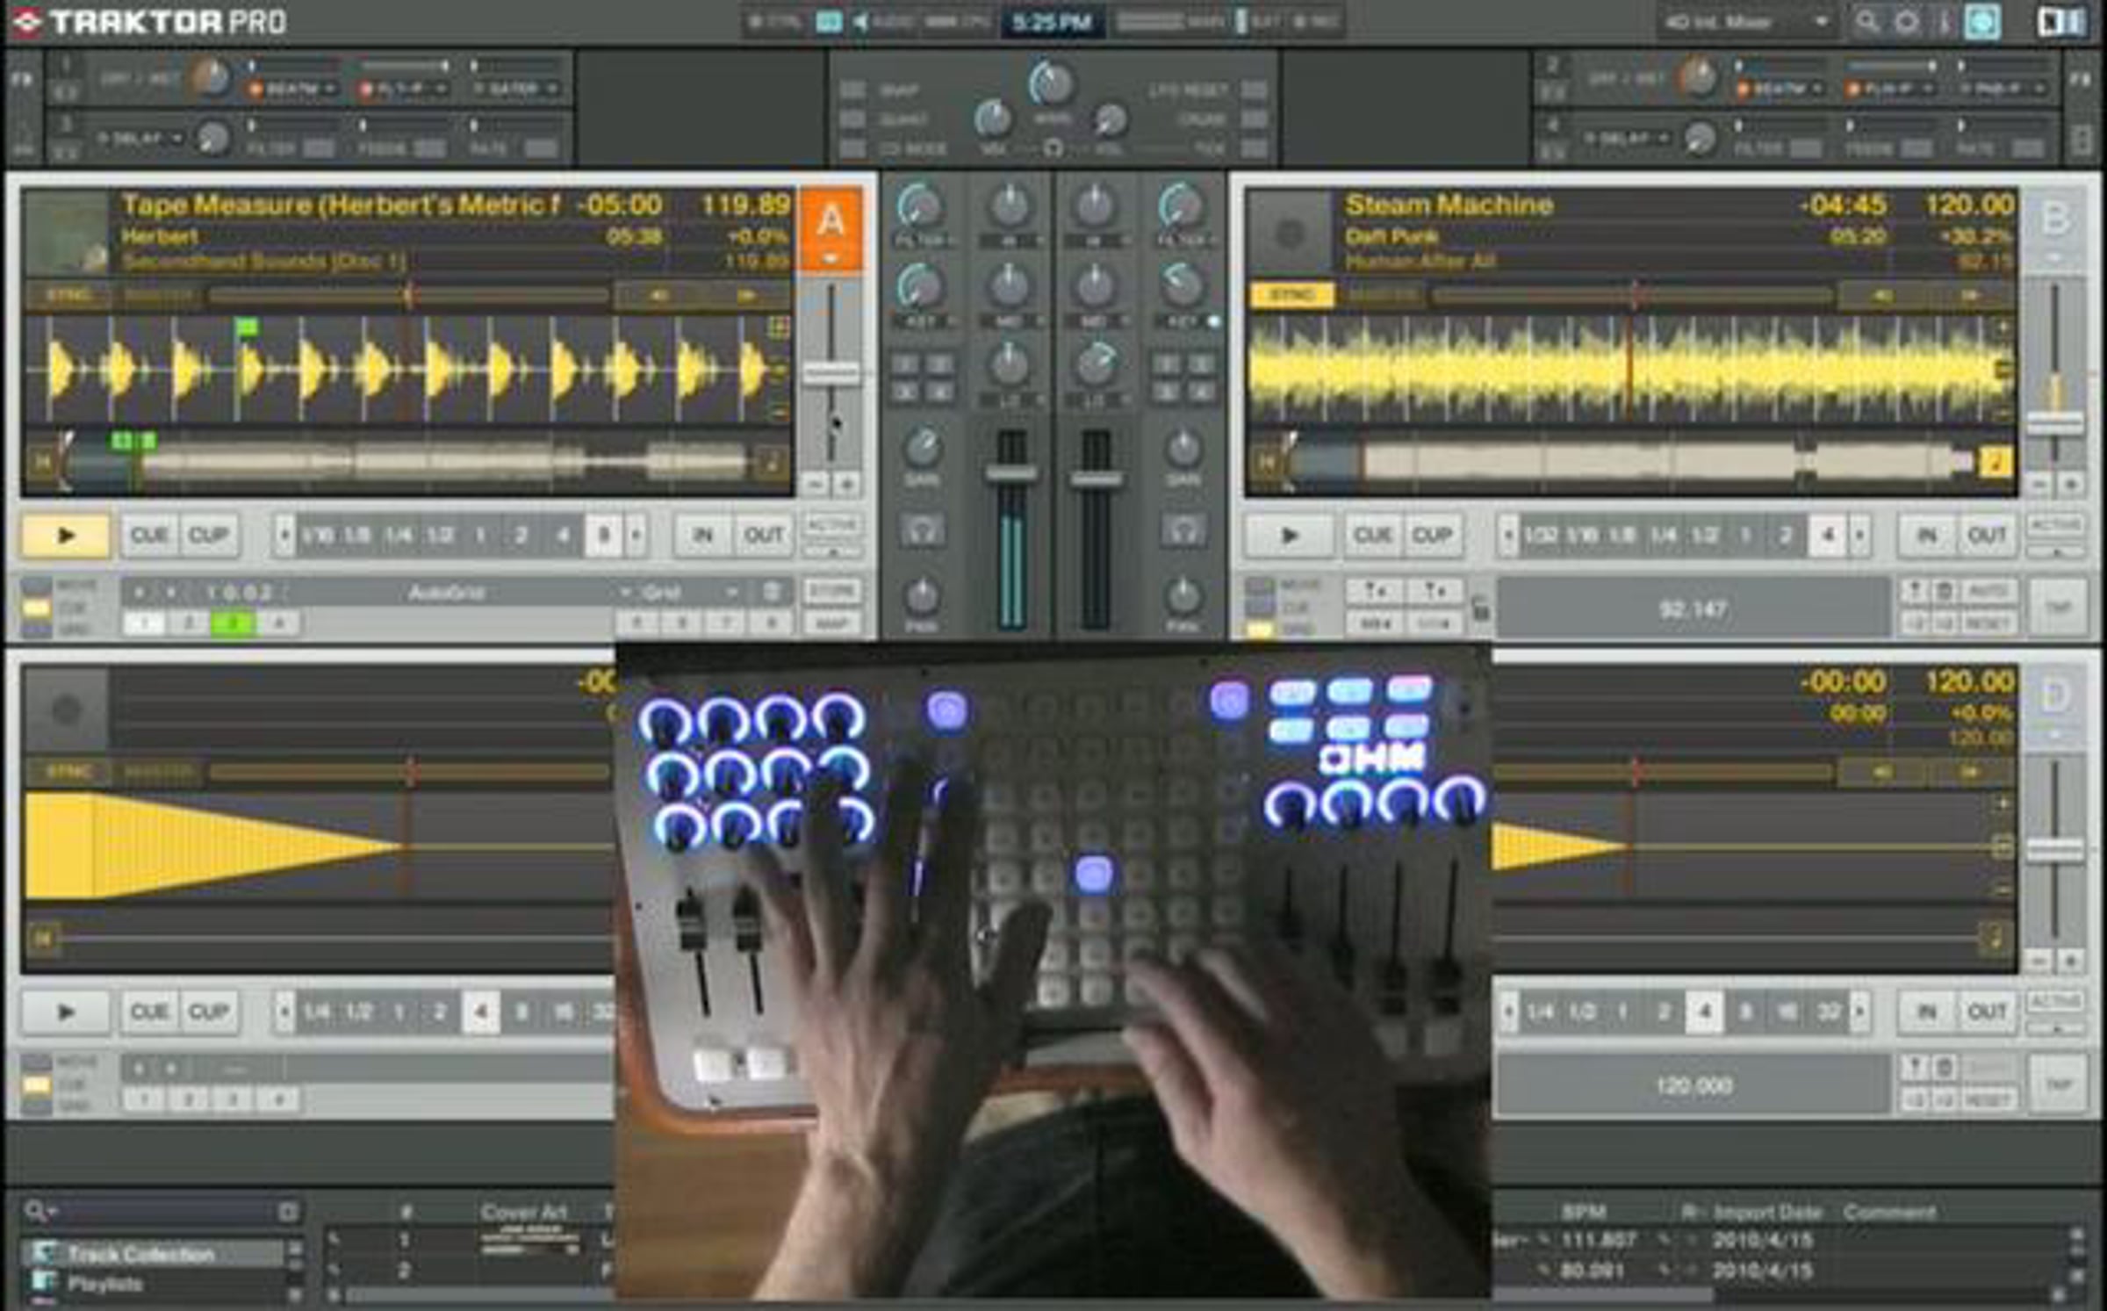This screenshot has height=1311, width=2107.
Task: Toggle SYNC on Deck B
Action: (x=1291, y=296)
